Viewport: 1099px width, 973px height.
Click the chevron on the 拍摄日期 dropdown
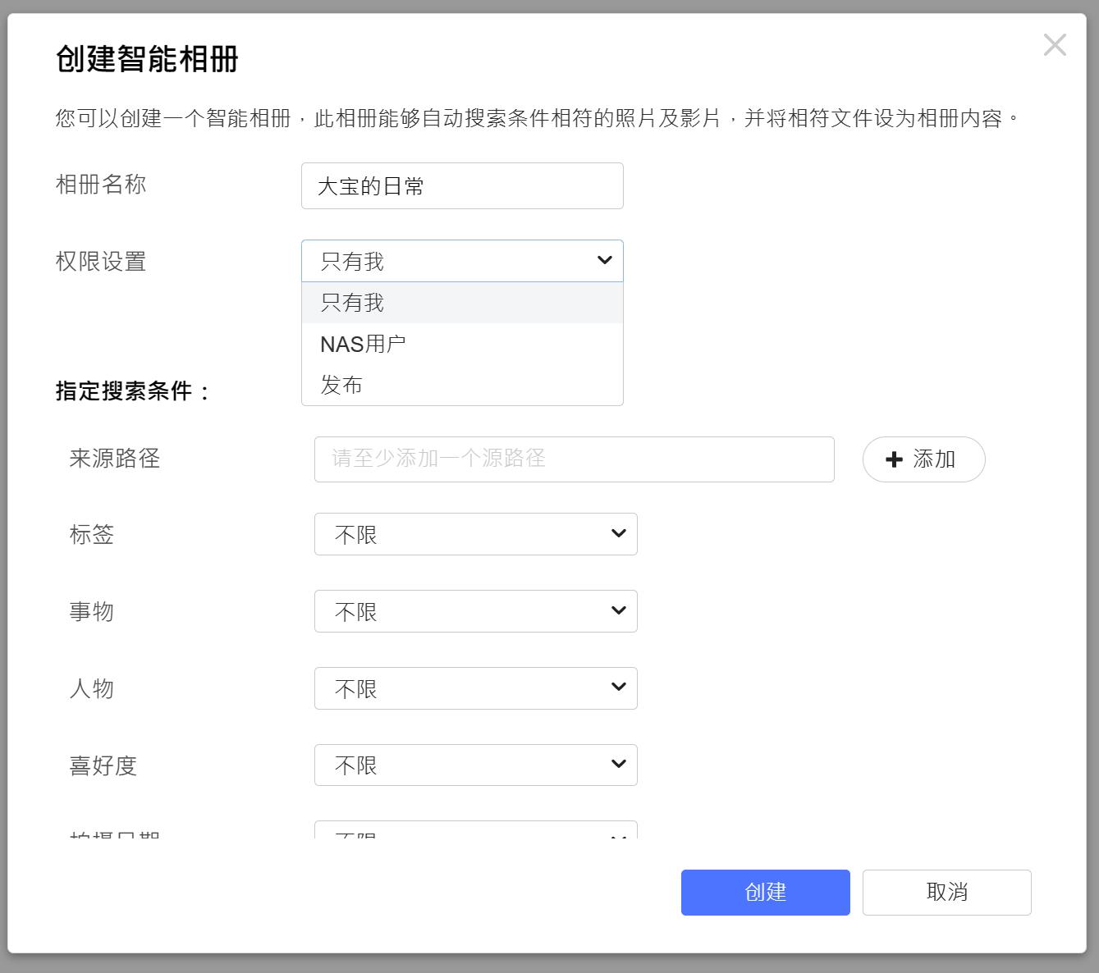point(618,836)
